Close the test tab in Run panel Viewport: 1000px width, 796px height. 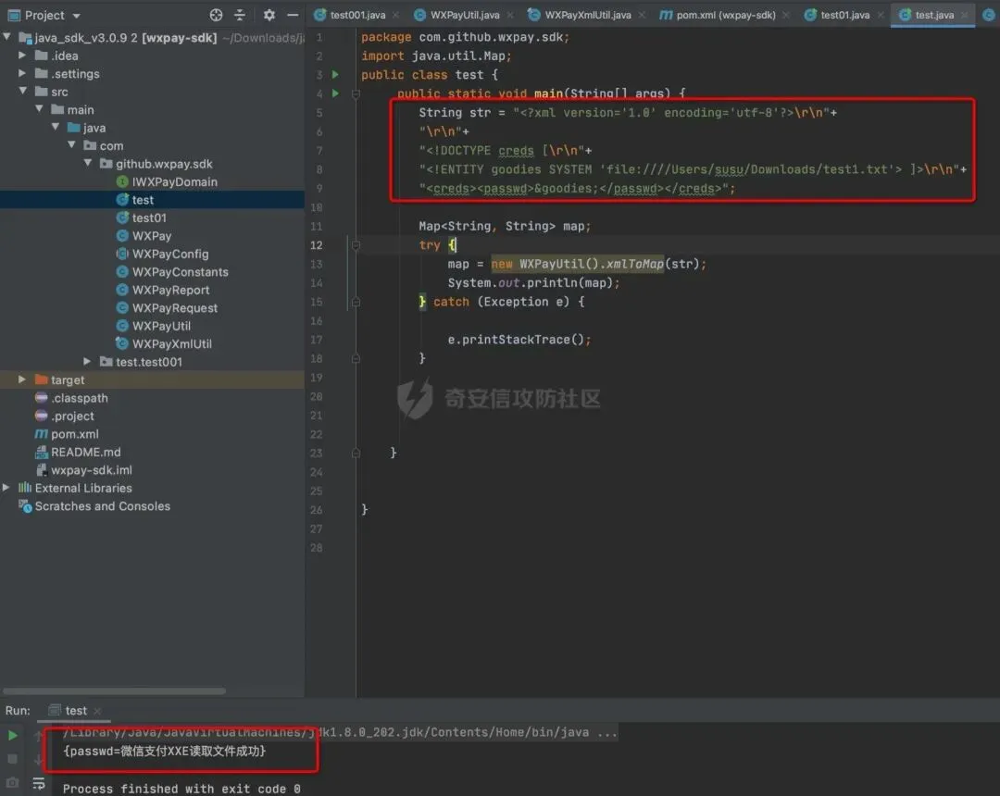point(97,711)
